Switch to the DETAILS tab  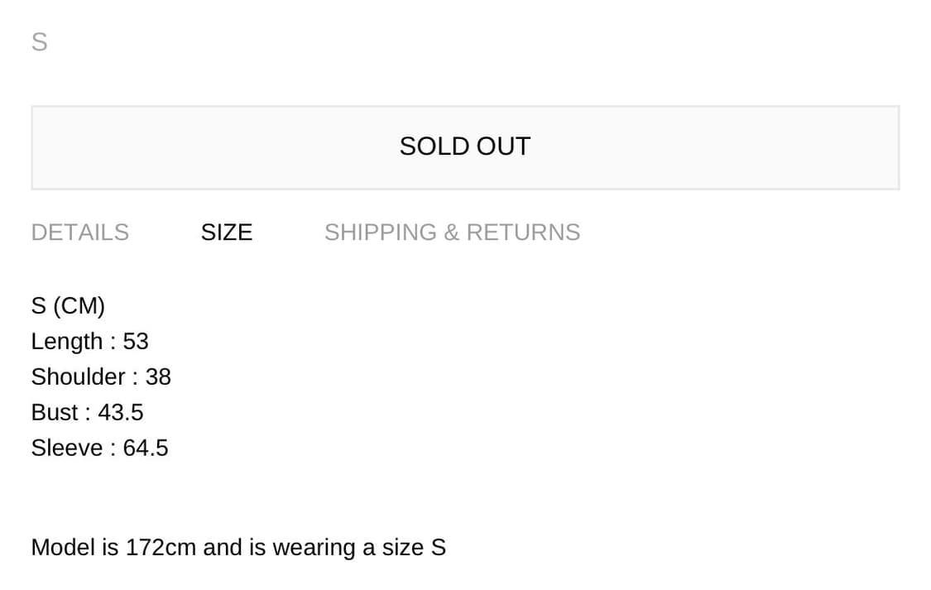[x=80, y=233]
